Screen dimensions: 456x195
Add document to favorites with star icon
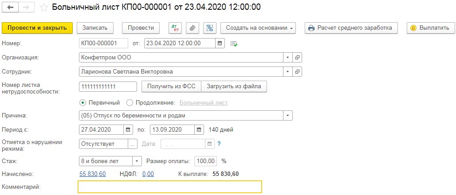[x=44, y=8]
